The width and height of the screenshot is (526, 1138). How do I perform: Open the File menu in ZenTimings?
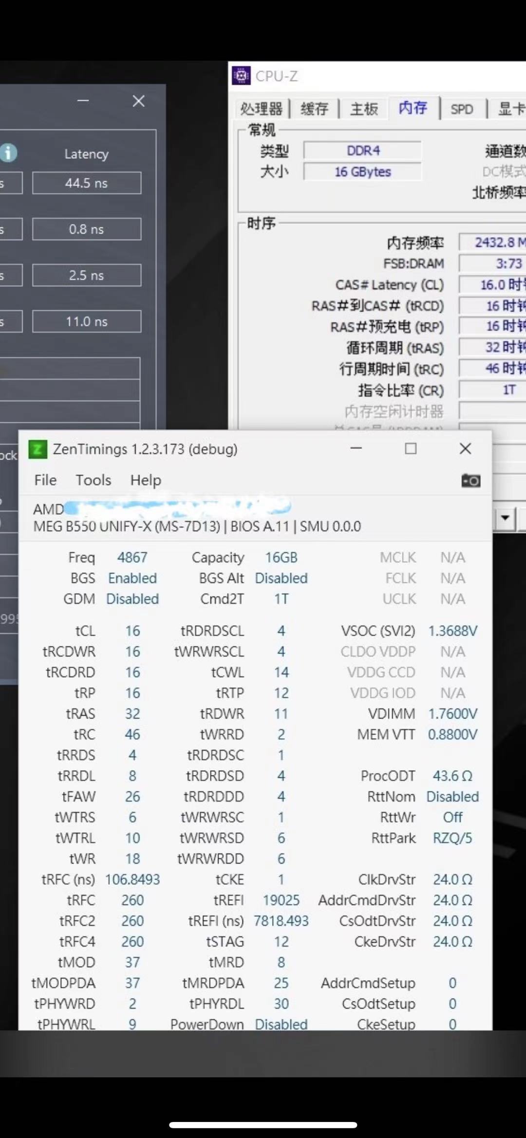tap(45, 480)
